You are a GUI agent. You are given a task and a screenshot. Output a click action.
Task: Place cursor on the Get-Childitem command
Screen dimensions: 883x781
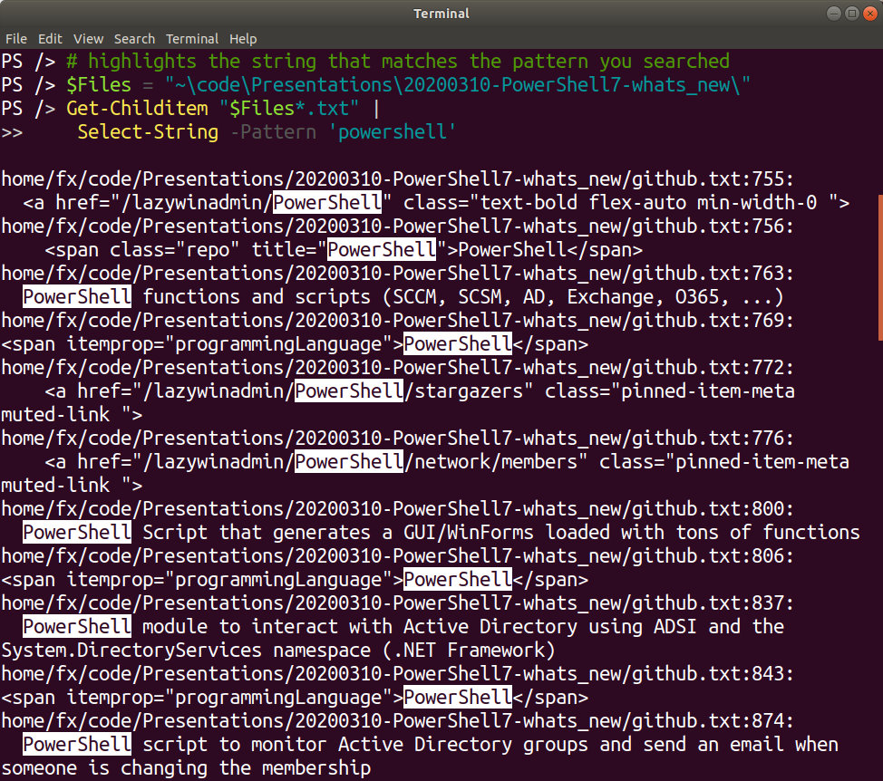pos(137,108)
